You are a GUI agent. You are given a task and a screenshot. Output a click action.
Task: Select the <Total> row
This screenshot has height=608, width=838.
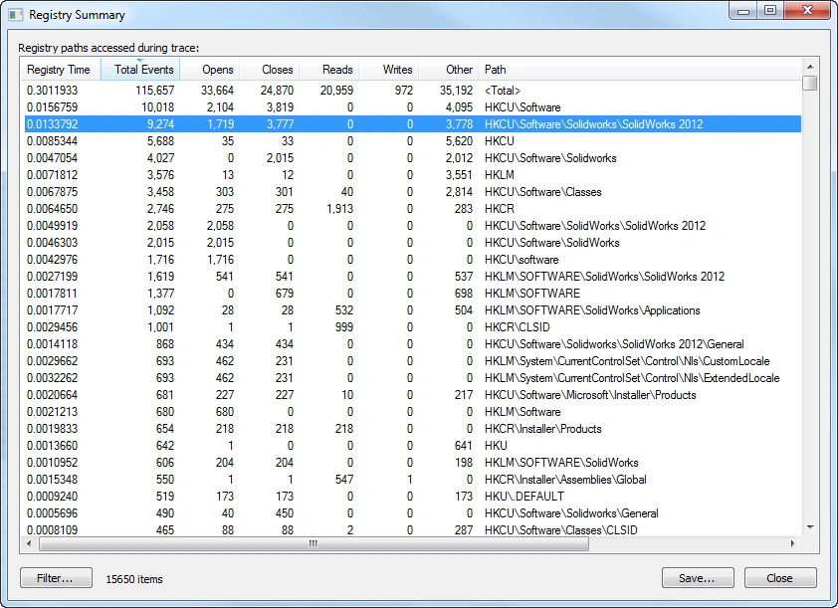tap(413, 91)
